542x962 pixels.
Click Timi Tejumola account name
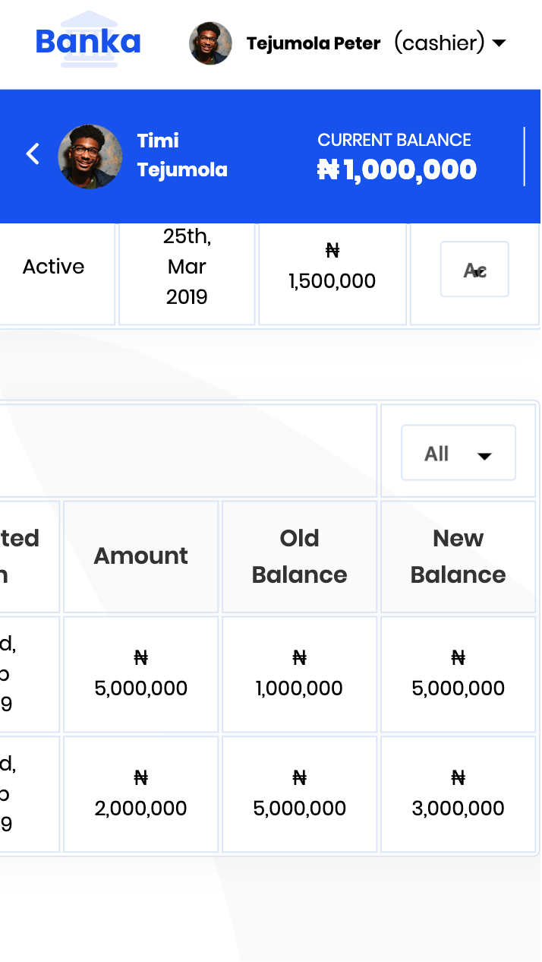[182, 155]
